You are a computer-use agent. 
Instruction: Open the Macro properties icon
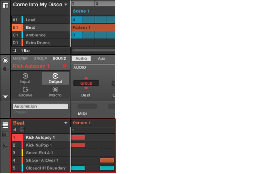pos(55,92)
